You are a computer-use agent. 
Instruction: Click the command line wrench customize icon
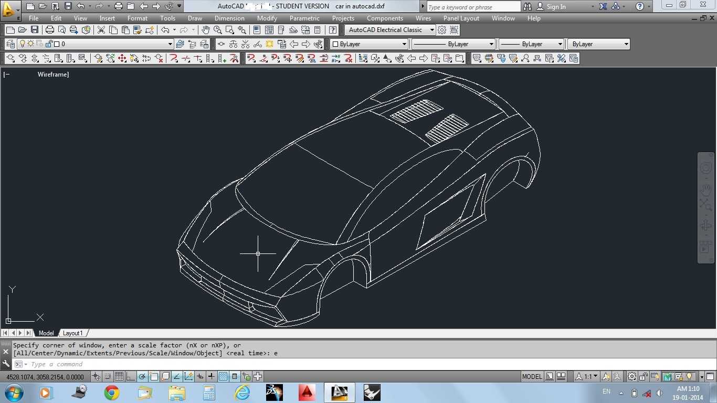pyautogui.click(x=6, y=363)
